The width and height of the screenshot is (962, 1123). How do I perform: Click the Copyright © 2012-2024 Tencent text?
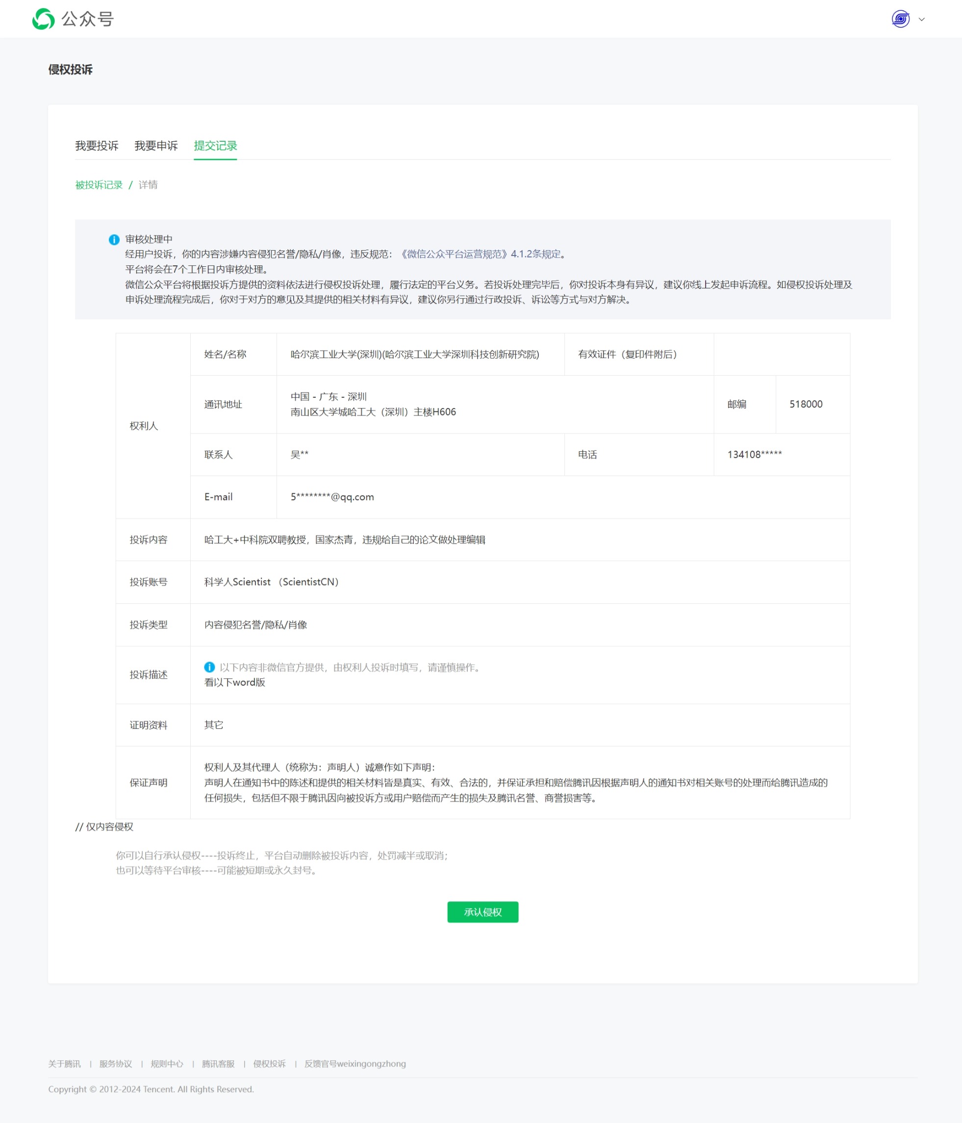point(151,1089)
